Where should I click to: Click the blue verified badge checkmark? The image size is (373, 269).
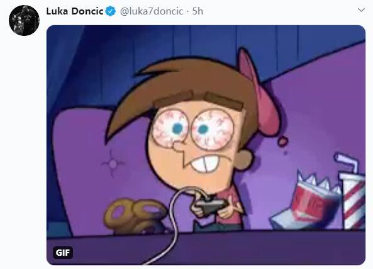coord(110,11)
